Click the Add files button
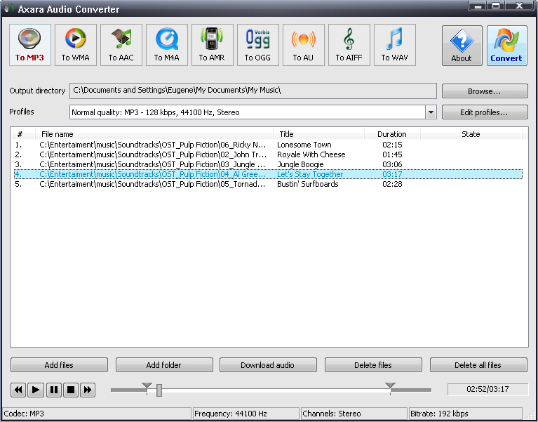Viewport: 538px width, 422px height. pyautogui.click(x=59, y=365)
